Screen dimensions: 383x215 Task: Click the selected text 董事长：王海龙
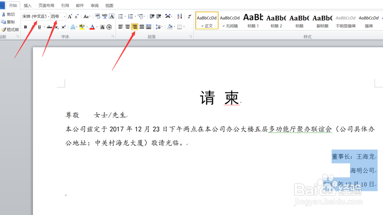(353, 156)
